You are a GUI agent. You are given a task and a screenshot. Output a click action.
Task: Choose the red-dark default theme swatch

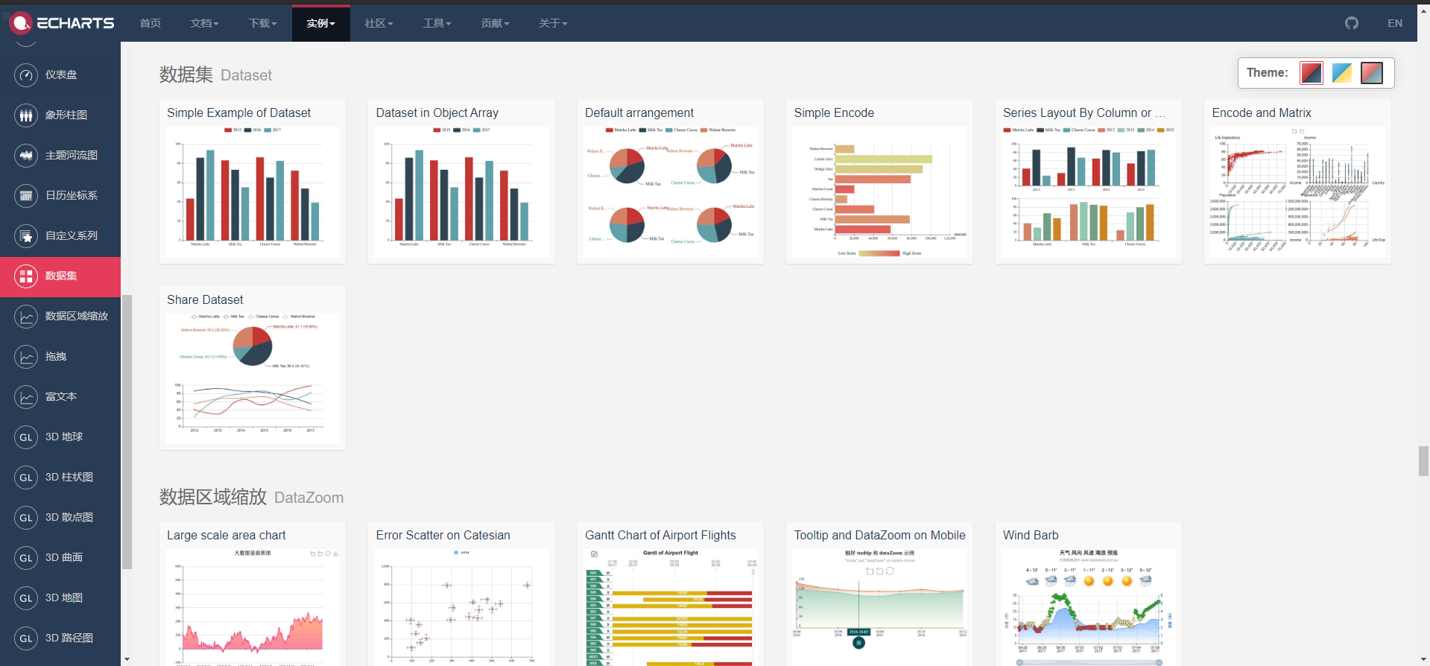click(1312, 73)
